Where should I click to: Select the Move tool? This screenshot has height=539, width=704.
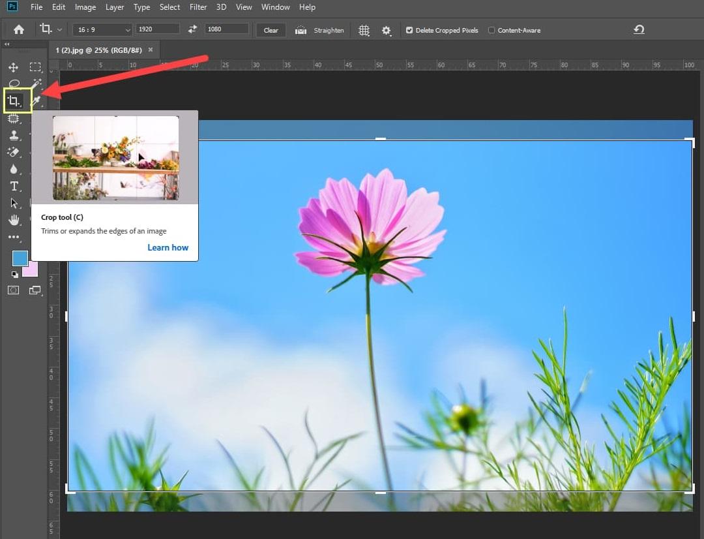(13, 67)
